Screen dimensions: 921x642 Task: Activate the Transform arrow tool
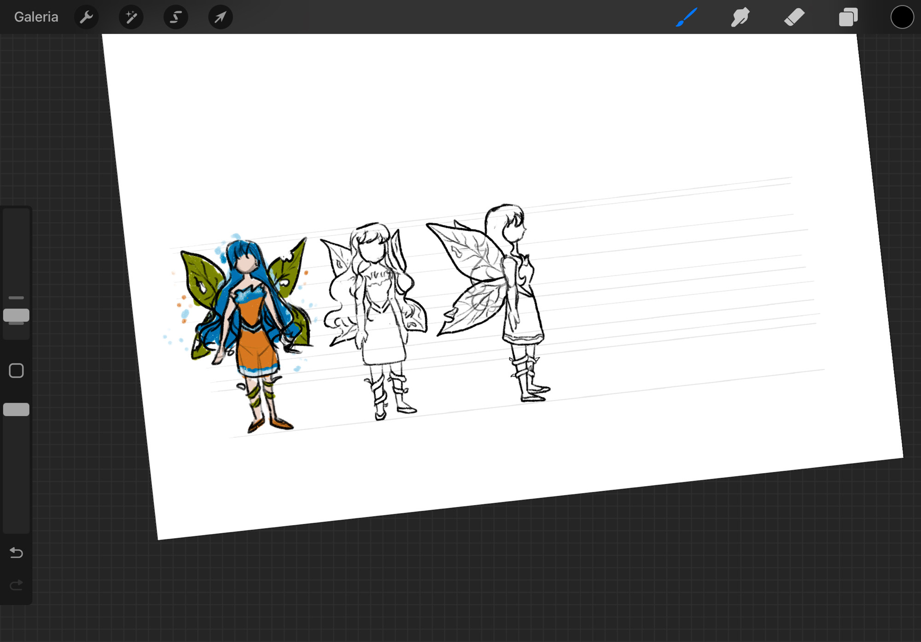pyautogui.click(x=220, y=17)
